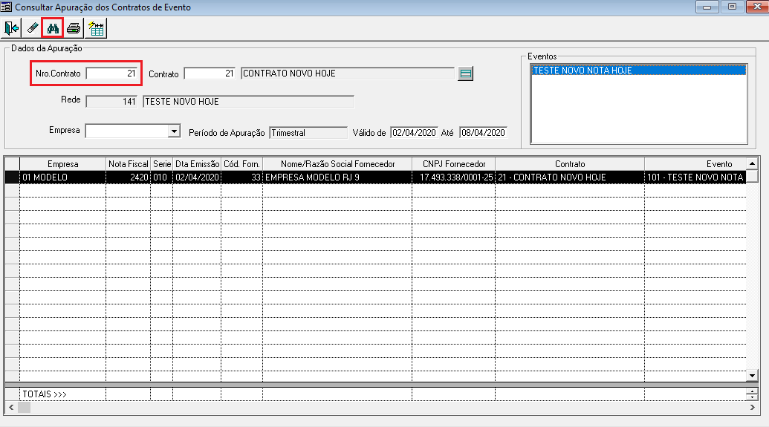769x427 pixels.
Task: Click the horizontal scrollbar left arrow
Action: [11, 408]
